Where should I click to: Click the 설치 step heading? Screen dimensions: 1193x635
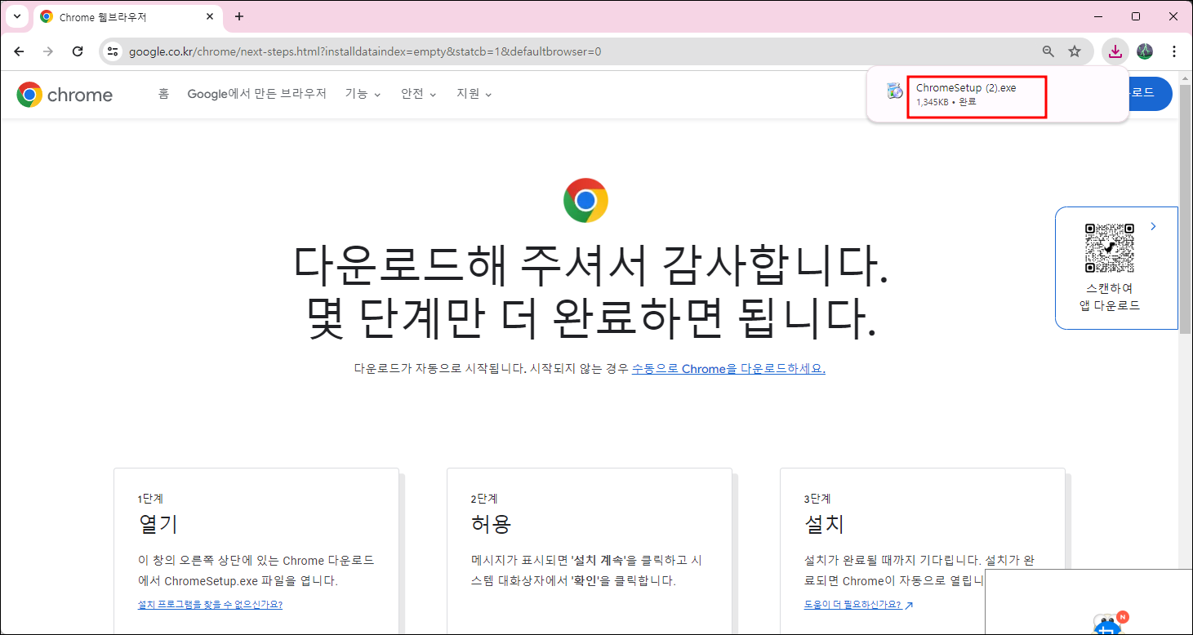(x=824, y=523)
